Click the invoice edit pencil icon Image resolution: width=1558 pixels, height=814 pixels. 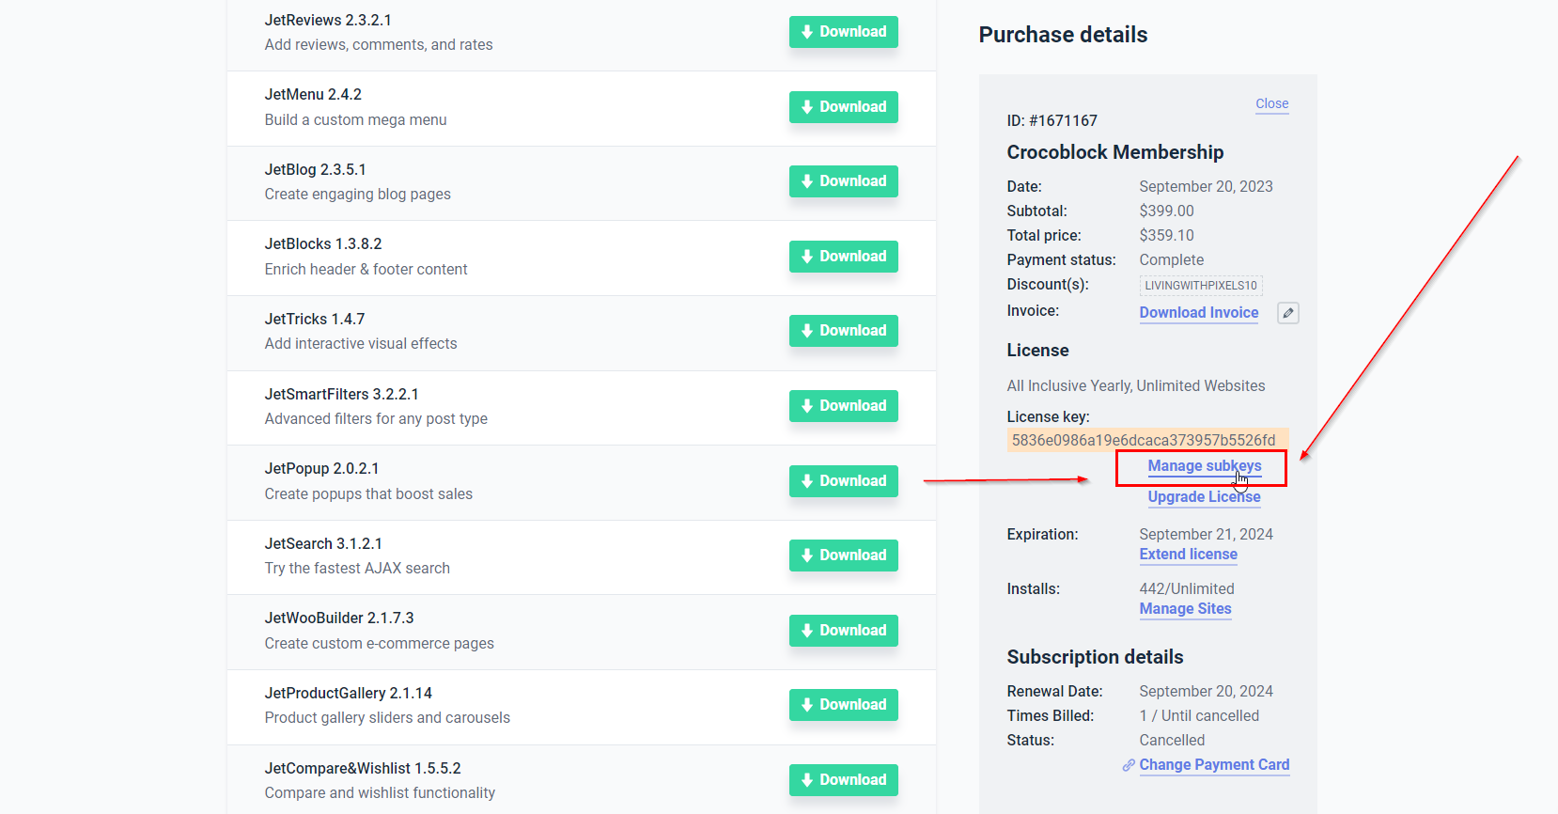pyautogui.click(x=1288, y=313)
